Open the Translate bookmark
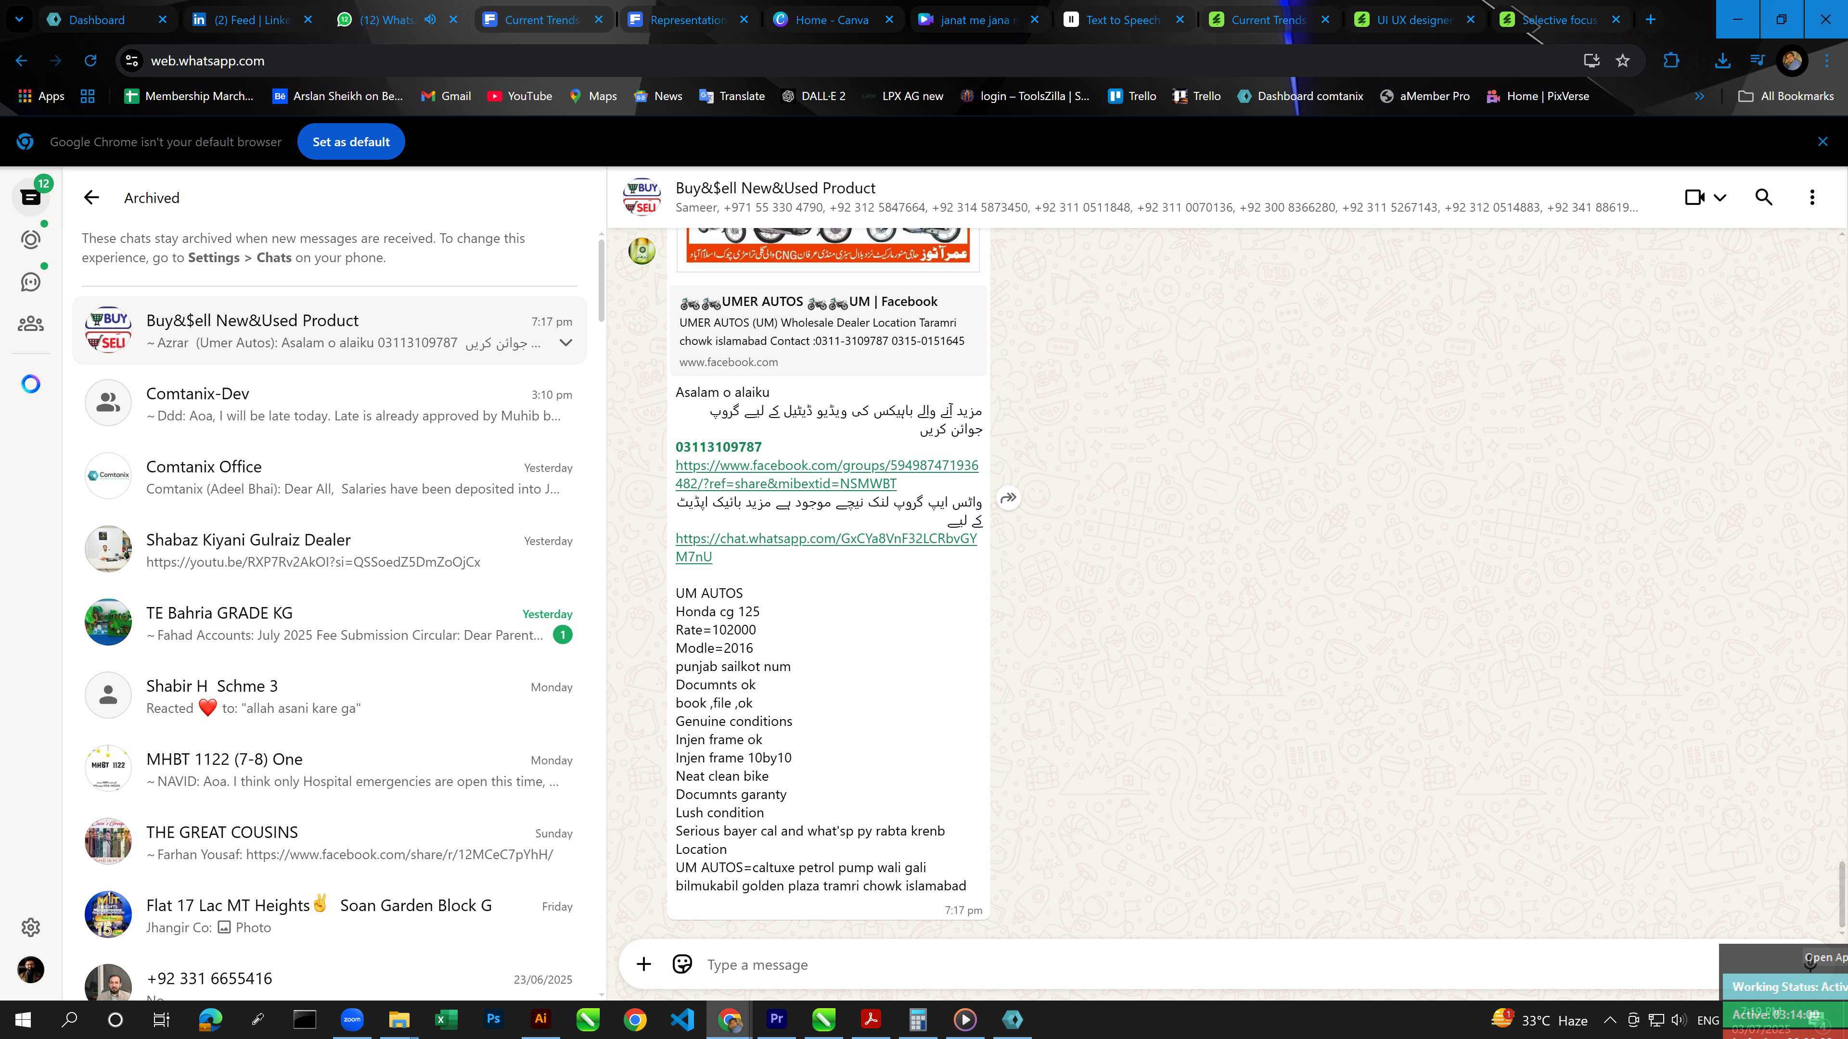Viewport: 1848px width, 1039px height. point(731,96)
